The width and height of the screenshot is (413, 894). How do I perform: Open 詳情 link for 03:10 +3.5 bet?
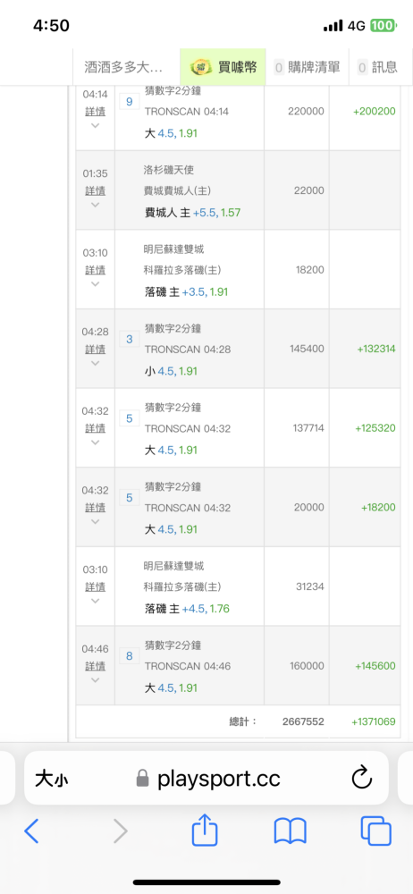click(x=96, y=269)
